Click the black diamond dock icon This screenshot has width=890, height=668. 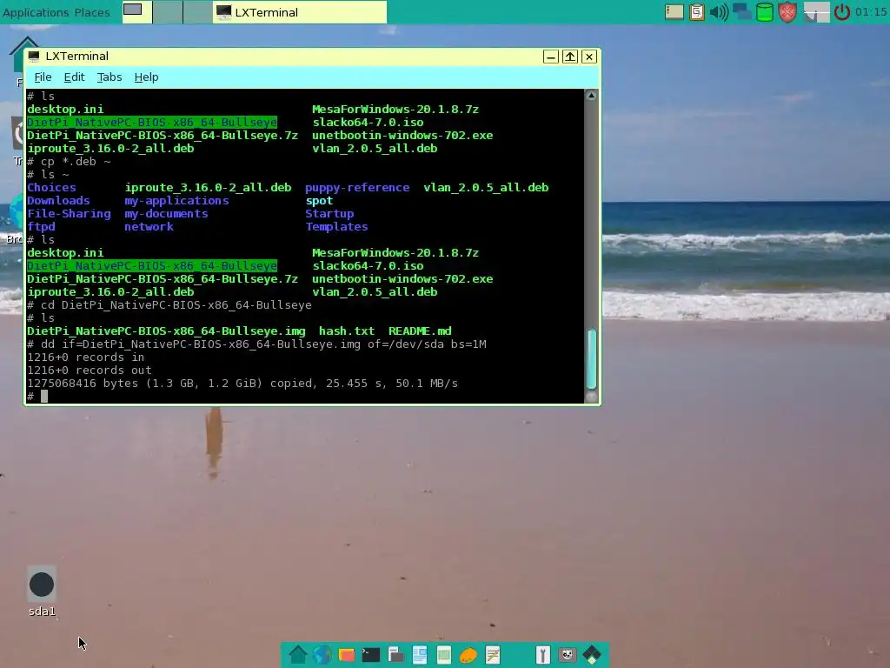click(591, 655)
